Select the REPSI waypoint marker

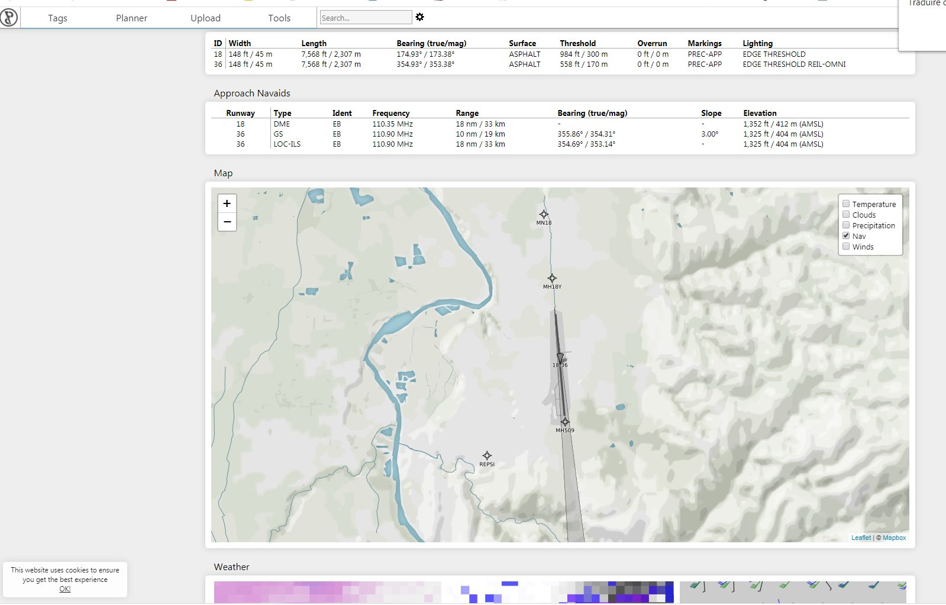487,455
